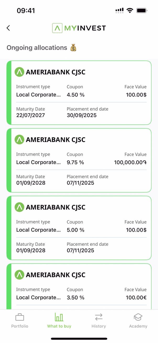
Task: Go to the Academy tab
Action: (138, 321)
